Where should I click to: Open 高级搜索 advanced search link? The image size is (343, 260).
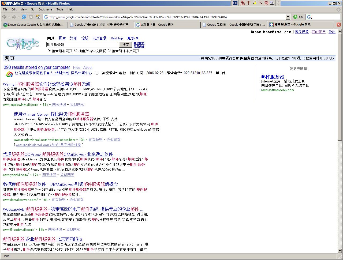click(x=139, y=43)
